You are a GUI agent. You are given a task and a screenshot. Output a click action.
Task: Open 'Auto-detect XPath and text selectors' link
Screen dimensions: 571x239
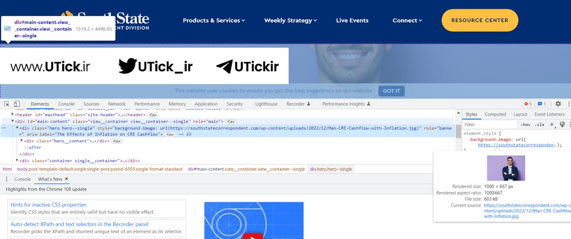[x=79, y=224]
